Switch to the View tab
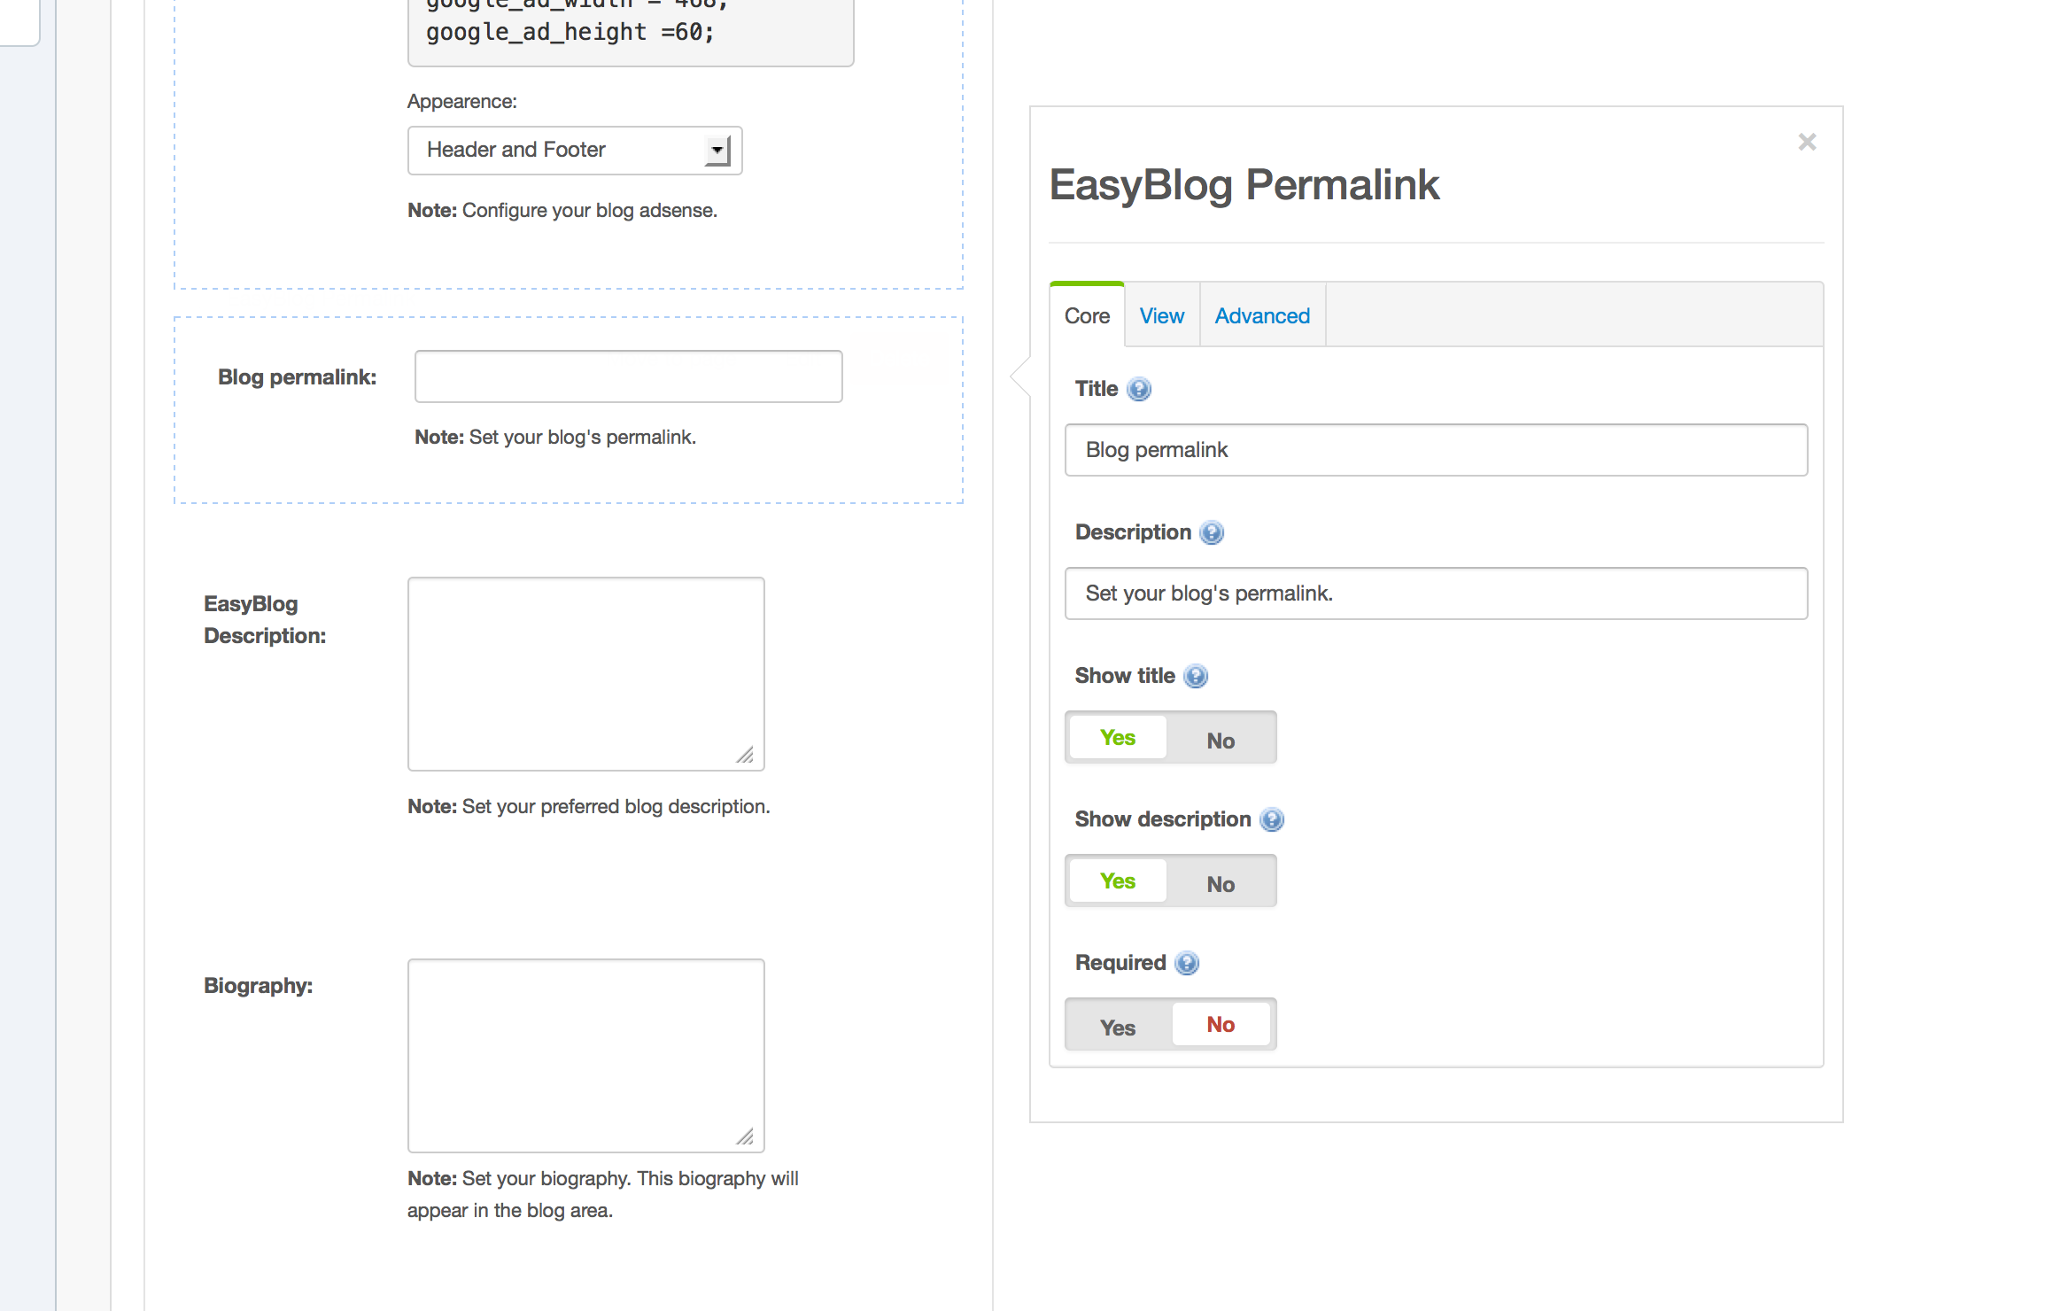 point(1161,316)
